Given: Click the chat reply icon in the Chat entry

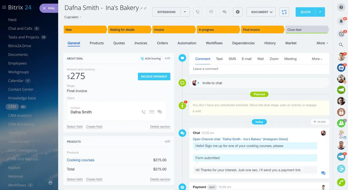Looking at the screenshot, I should pos(323,173).
